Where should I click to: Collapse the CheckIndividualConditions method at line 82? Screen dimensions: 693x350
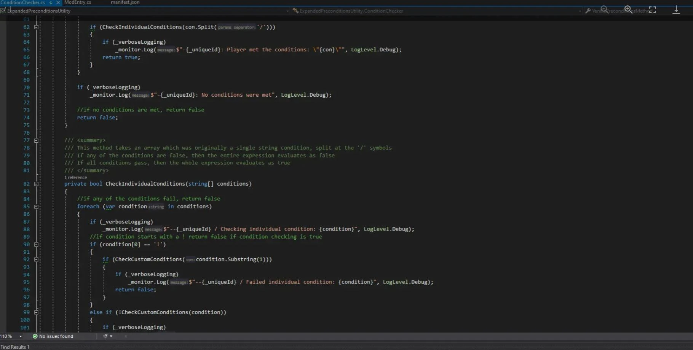coord(37,184)
